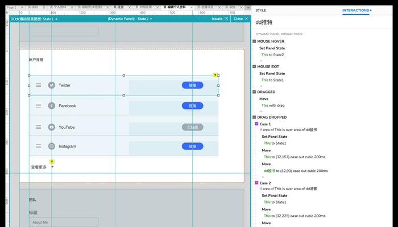Close the dynamic panel editing view
Screen dimensions: 398x227
(x=241, y=19)
